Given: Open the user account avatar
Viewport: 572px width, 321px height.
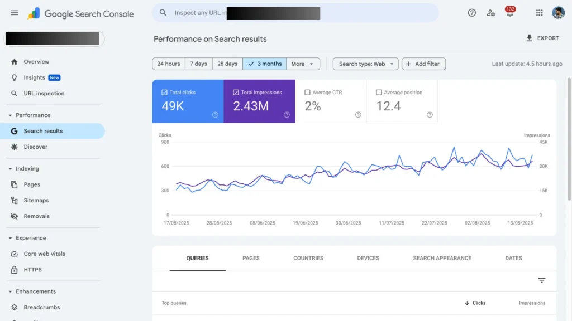Looking at the screenshot, I should (x=558, y=13).
